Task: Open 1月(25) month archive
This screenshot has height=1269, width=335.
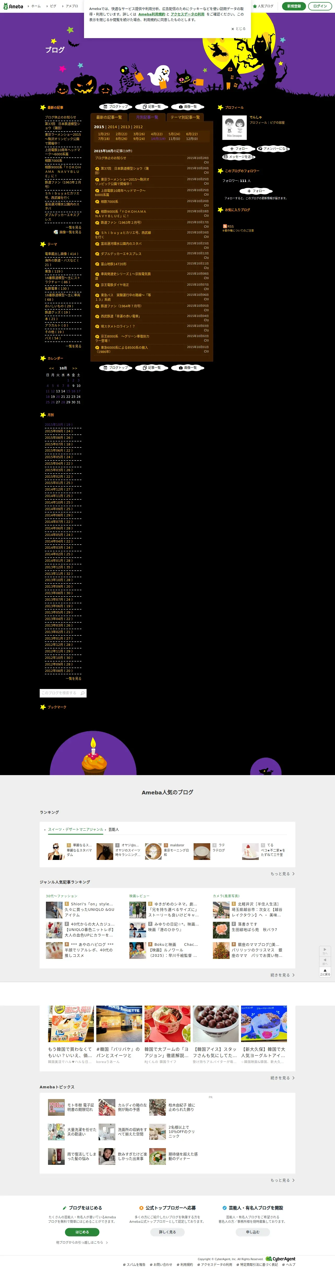Action: 104,134
